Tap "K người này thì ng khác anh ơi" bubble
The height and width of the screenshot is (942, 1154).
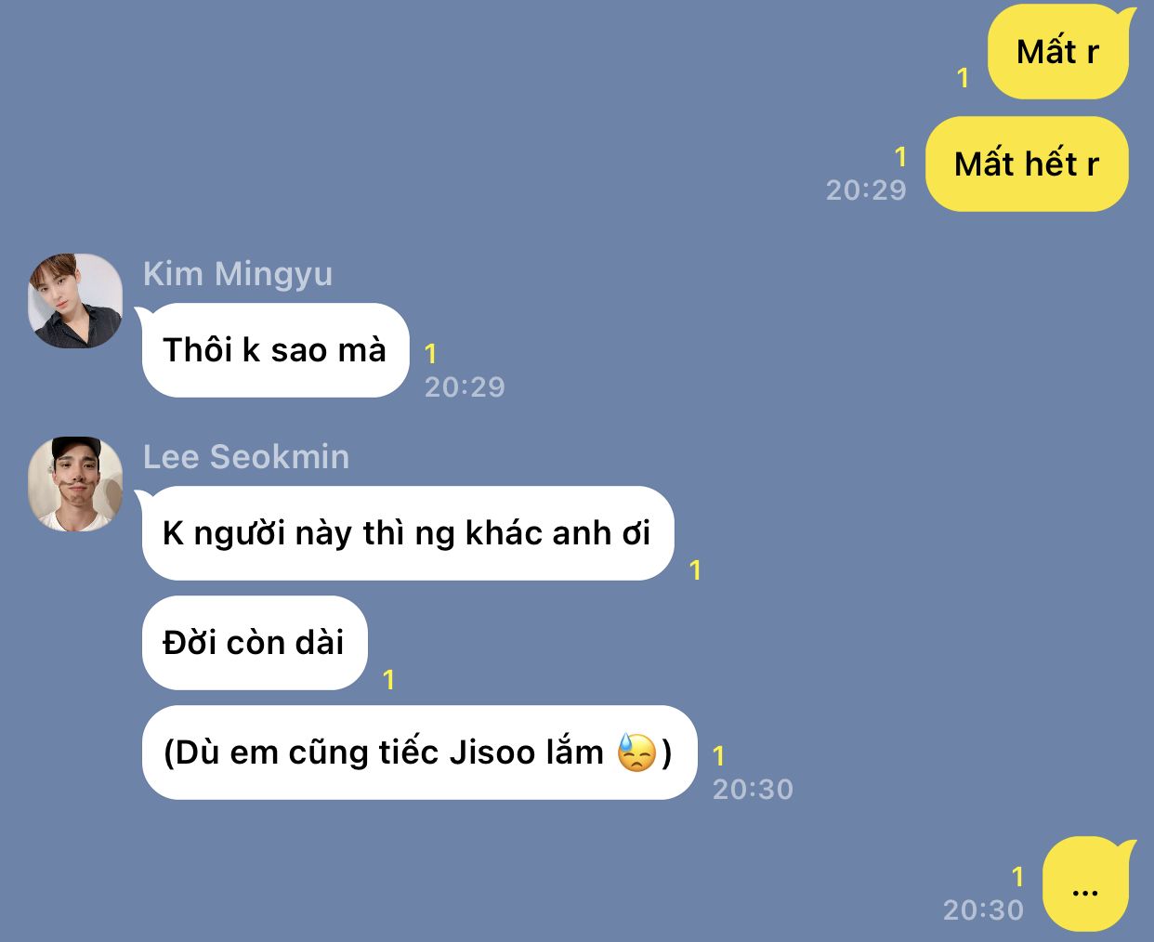tap(406, 533)
